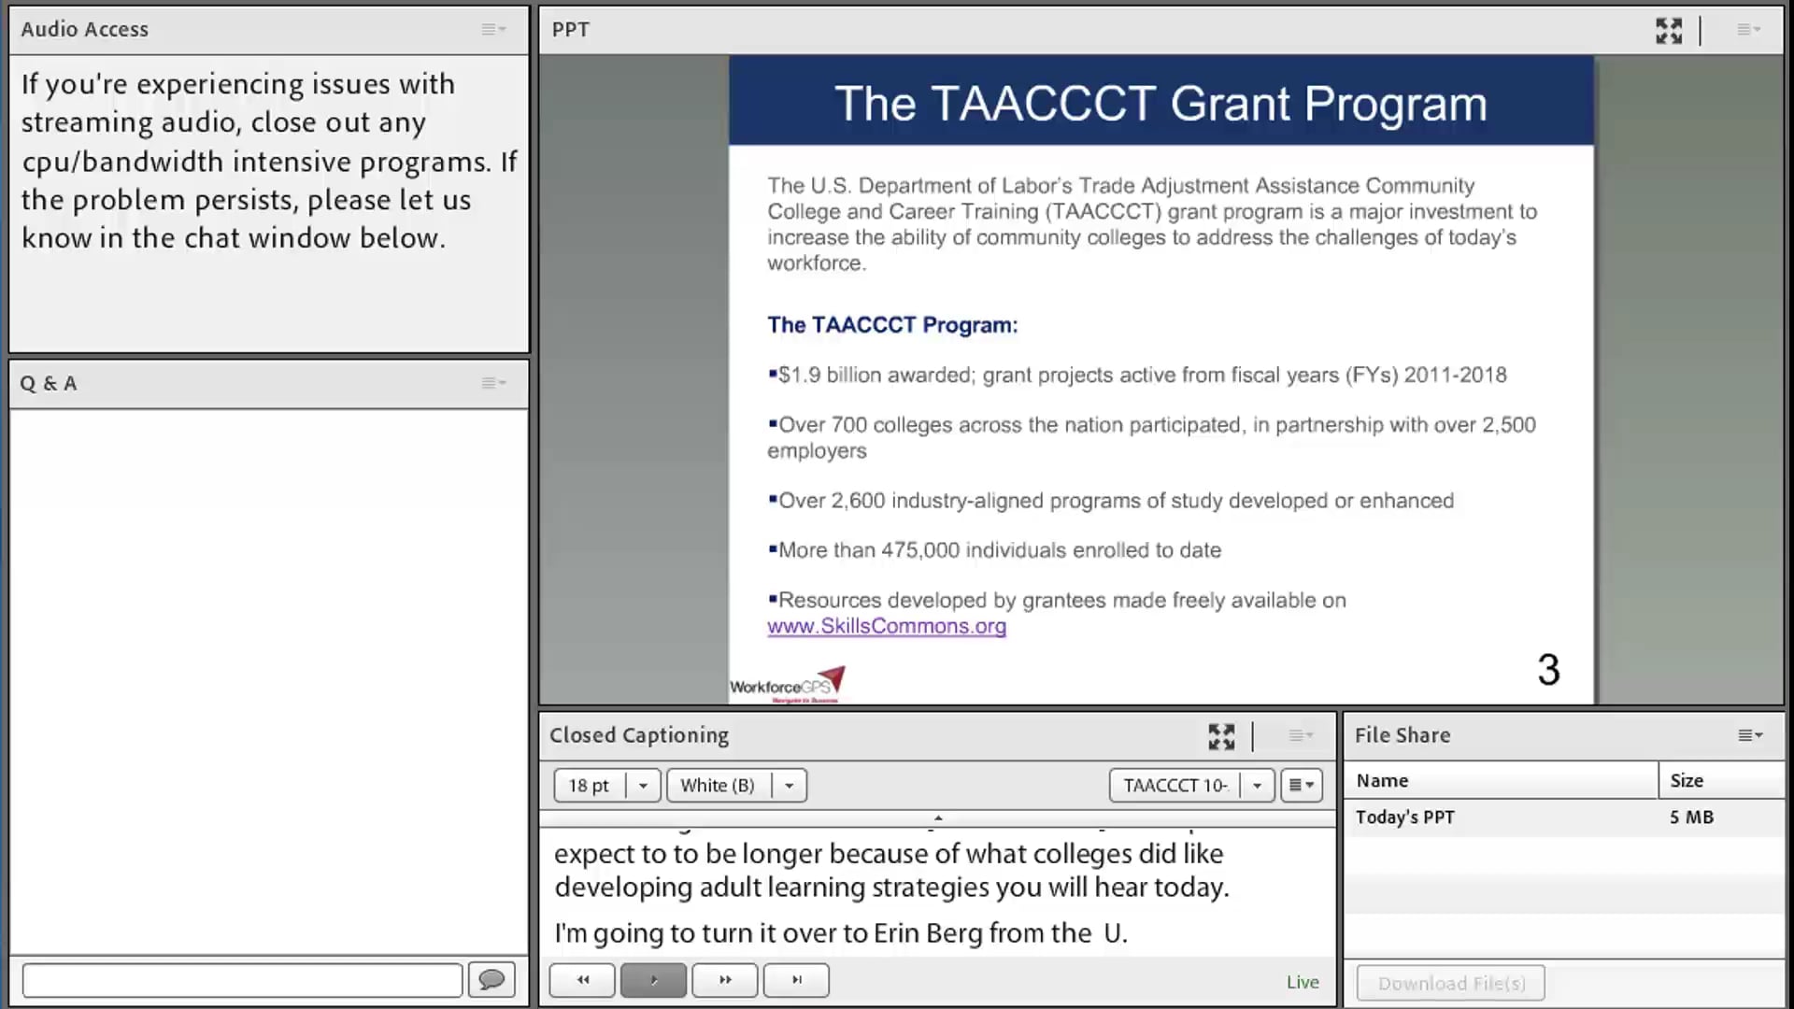The height and width of the screenshot is (1009, 1794).
Task: Open the 18 pt font size dropdown
Action: tap(607, 786)
